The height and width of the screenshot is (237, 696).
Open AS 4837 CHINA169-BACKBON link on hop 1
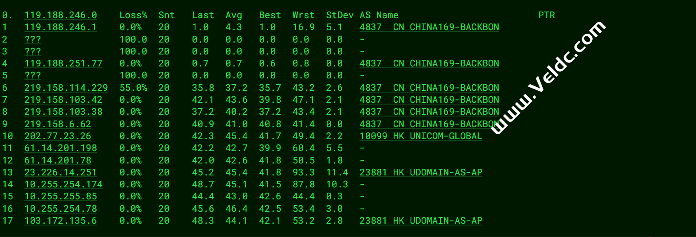(x=429, y=27)
